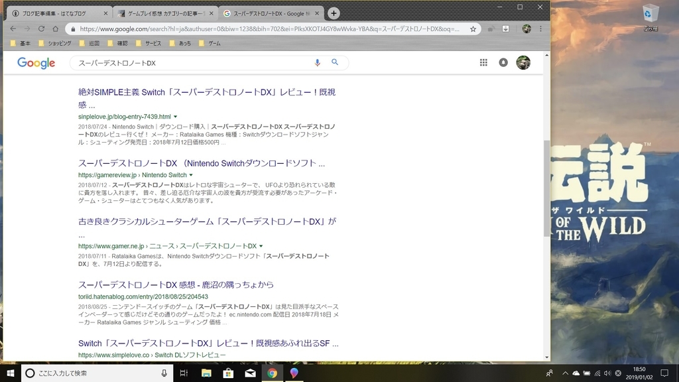Open the Google apps grid
Viewport: 679px width, 382px height.
(x=483, y=63)
